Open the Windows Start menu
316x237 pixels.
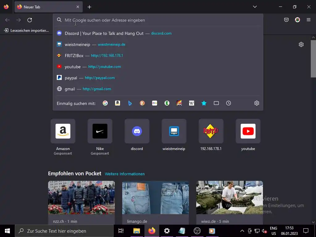point(7,231)
